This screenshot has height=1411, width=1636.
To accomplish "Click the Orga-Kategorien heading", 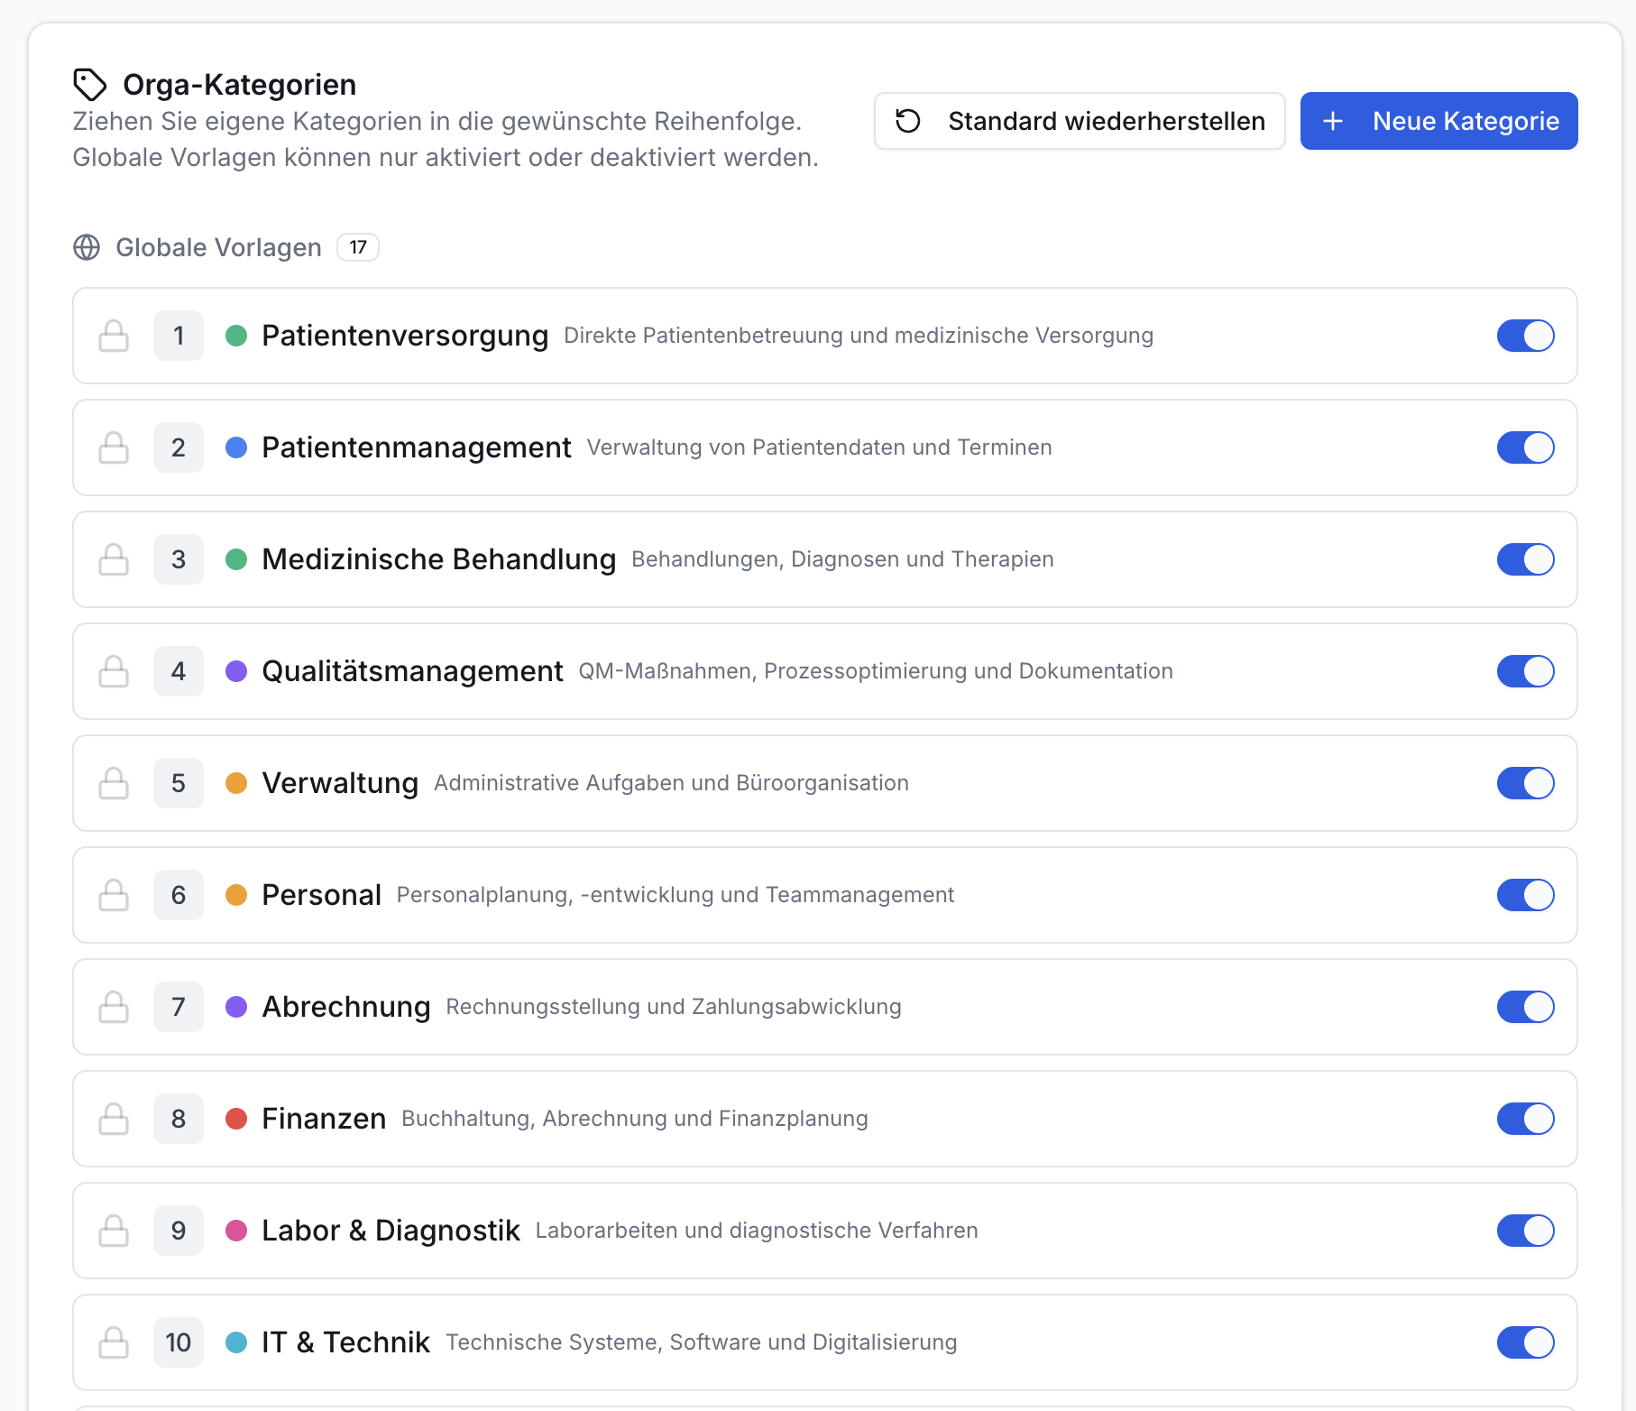I will pos(240,85).
